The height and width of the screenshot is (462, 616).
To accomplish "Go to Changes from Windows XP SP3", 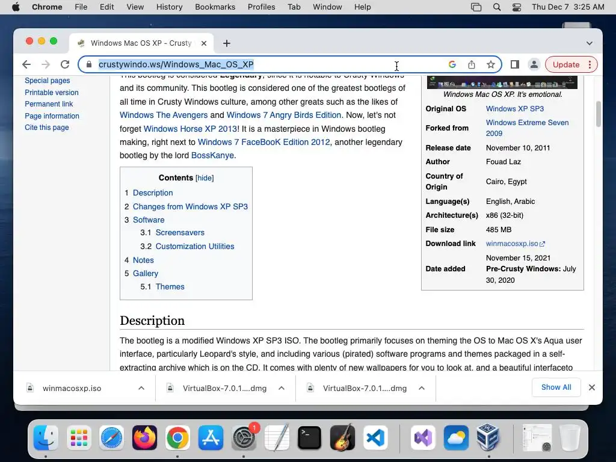I will click(190, 207).
